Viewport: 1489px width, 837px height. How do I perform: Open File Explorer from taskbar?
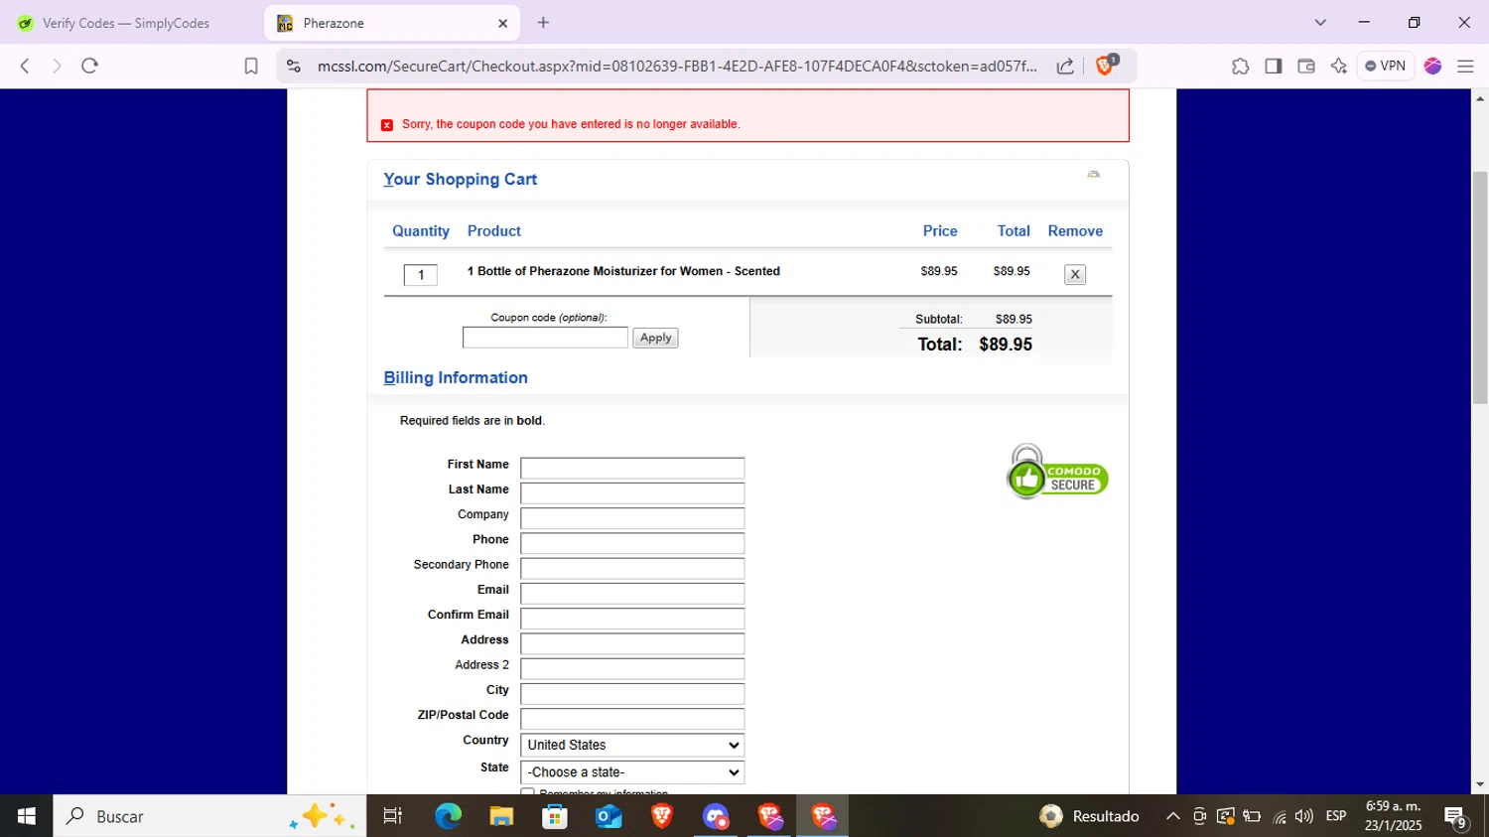(501, 816)
